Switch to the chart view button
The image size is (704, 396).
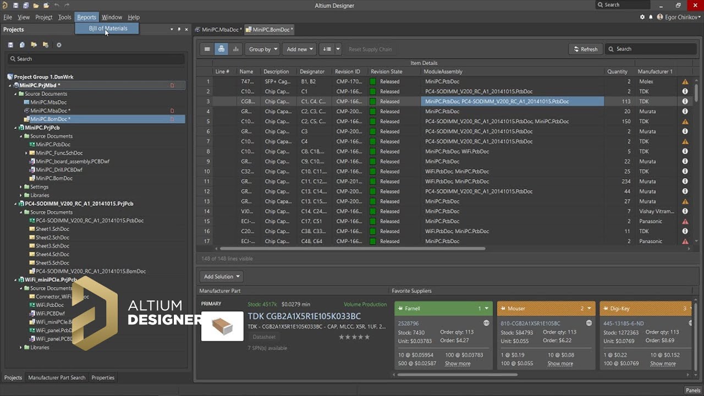[x=236, y=49]
